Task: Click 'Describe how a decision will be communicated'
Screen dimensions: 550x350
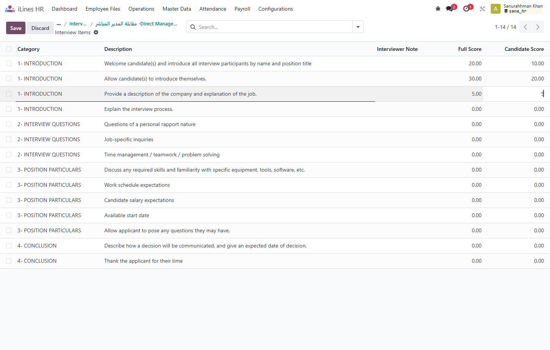Action: [206, 246]
